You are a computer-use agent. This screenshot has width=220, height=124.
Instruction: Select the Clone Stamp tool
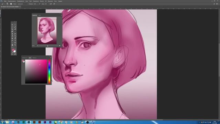[x=12, y=34]
